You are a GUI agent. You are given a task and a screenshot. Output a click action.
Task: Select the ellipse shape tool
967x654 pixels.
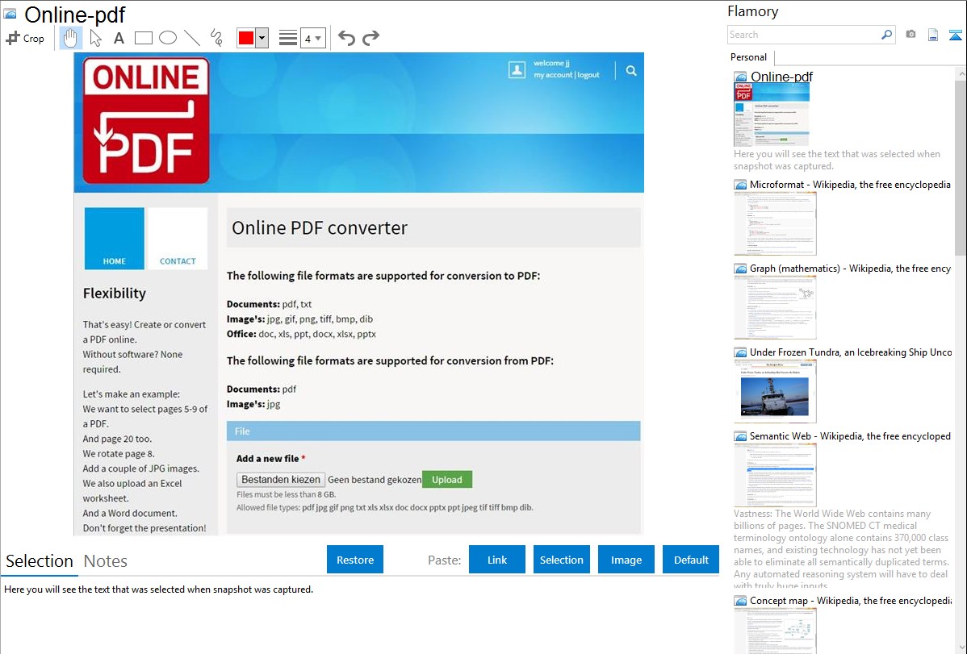[x=168, y=38]
